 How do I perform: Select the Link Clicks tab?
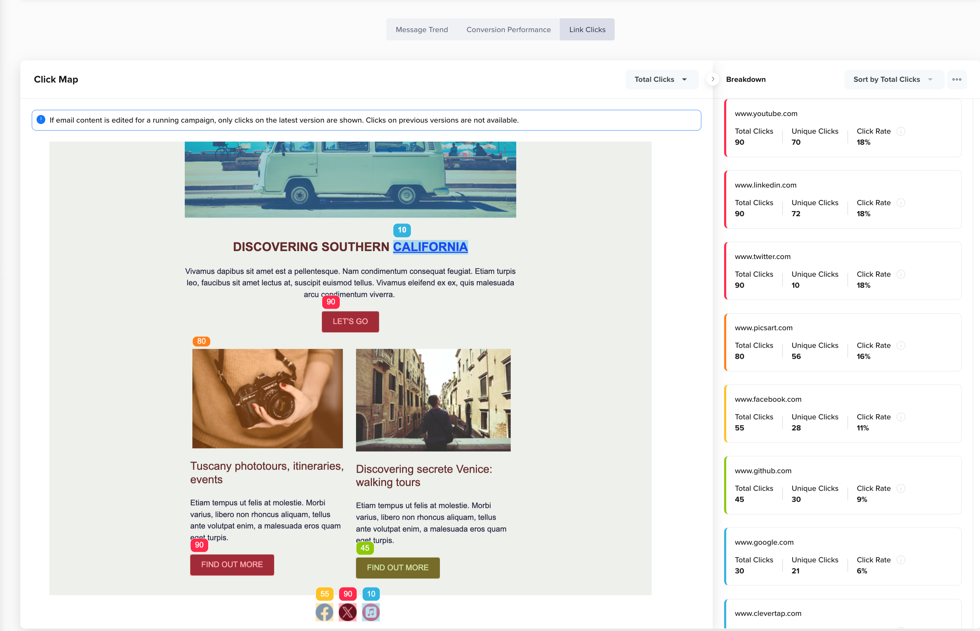[587, 29]
